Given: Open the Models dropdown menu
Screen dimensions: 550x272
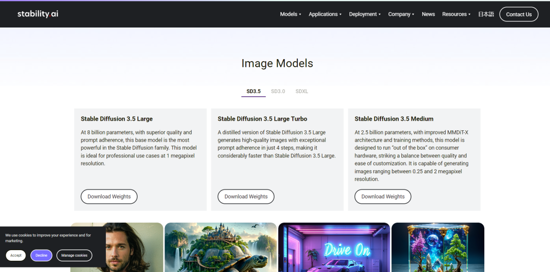Looking at the screenshot, I should 290,14.
